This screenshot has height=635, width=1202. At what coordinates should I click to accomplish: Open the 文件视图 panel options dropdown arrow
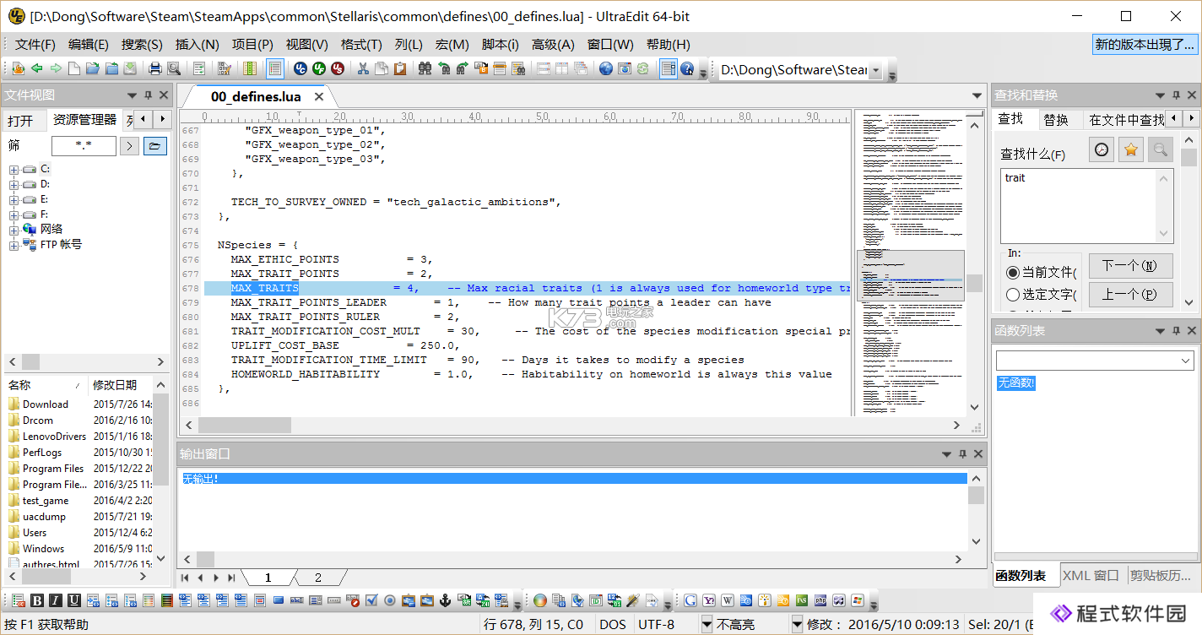(132, 95)
